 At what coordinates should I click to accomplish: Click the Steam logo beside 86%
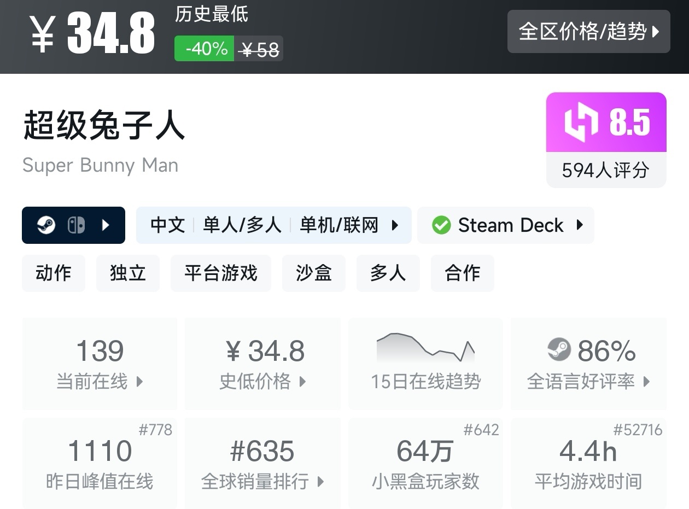pos(559,350)
